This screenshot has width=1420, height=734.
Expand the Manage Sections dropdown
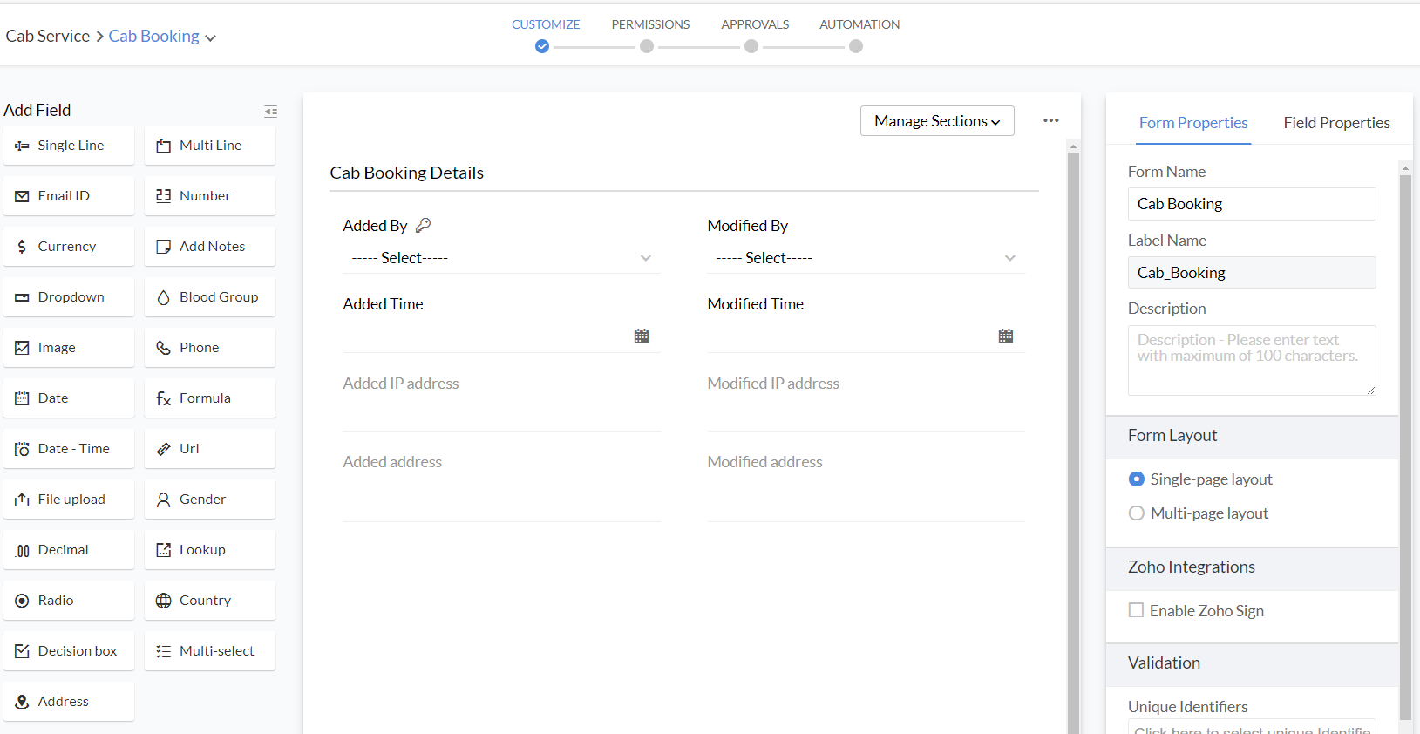point(937,121)
